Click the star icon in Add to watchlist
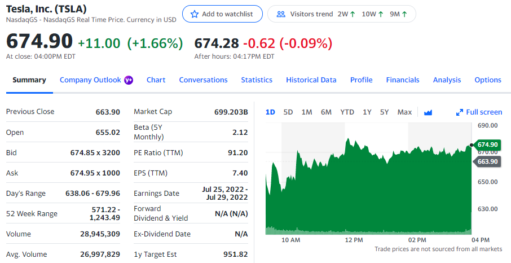Viewport: 511px width, 263px height. pos(195,14)
